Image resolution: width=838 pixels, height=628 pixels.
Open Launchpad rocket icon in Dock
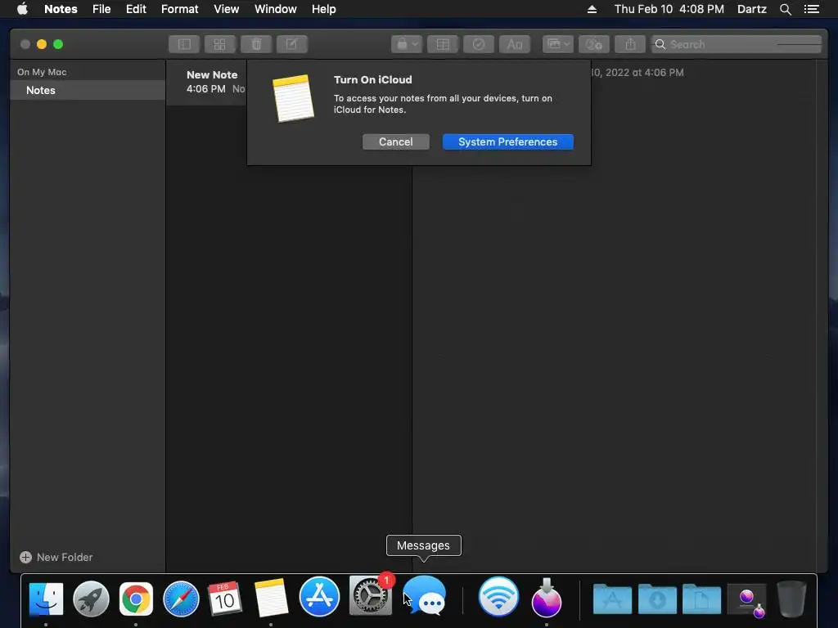click(x=91, y=599)
